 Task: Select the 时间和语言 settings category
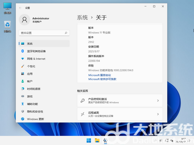pyautogui.click(x=44, y=89)
